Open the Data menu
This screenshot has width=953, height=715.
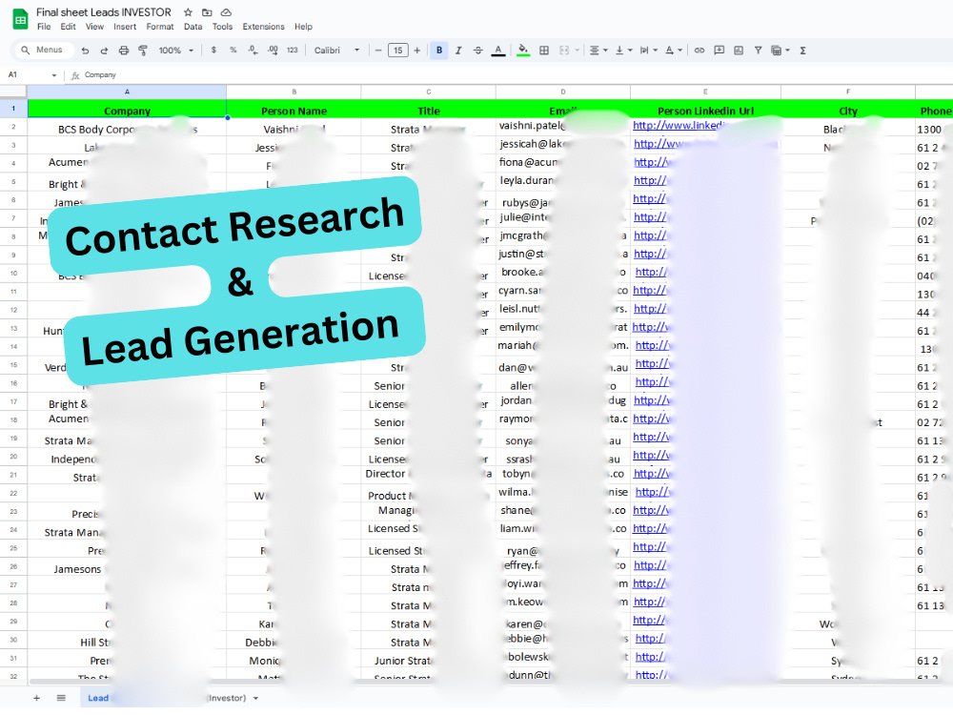[193, 27]
